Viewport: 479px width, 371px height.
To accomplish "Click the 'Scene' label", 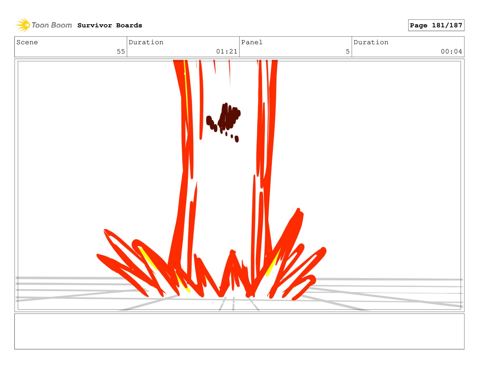I will coord(27,42).
